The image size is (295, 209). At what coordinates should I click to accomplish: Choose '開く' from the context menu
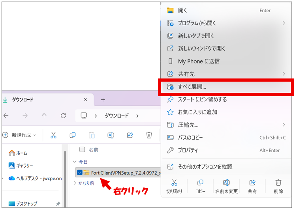pos(226,10)
